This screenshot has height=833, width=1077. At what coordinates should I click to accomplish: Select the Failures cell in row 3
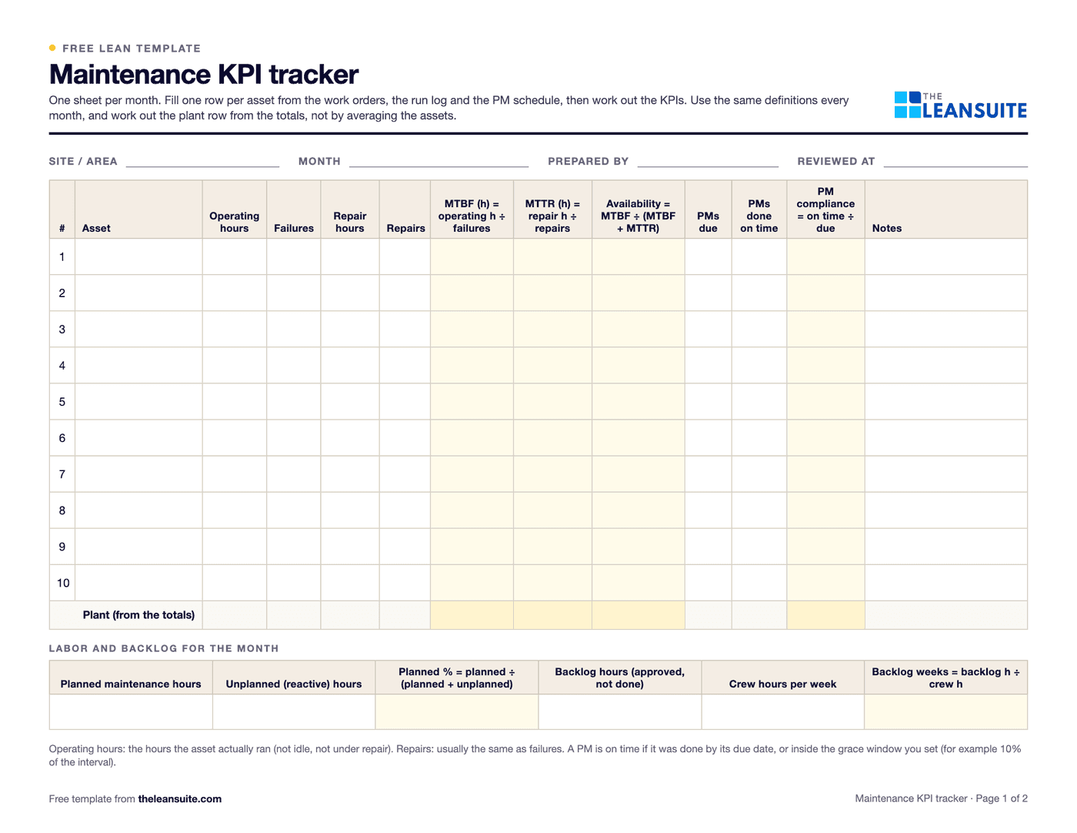tap(294, 329)
